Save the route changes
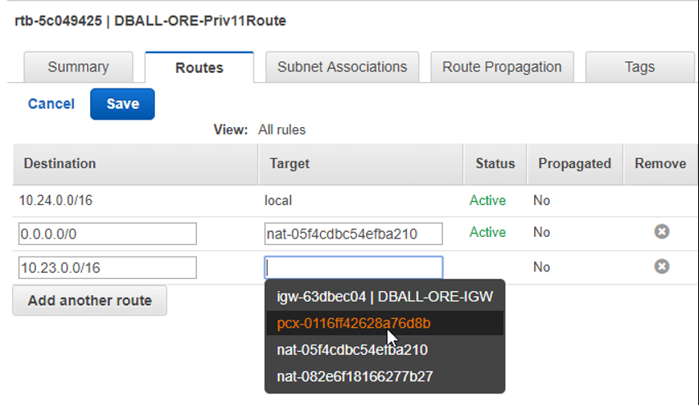This screenshot has height=405, width=699. coord(122,104)
